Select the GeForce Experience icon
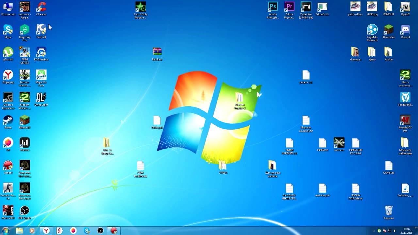Image resolution: width=418 pixels, height=235 pixels. [8, 101]
